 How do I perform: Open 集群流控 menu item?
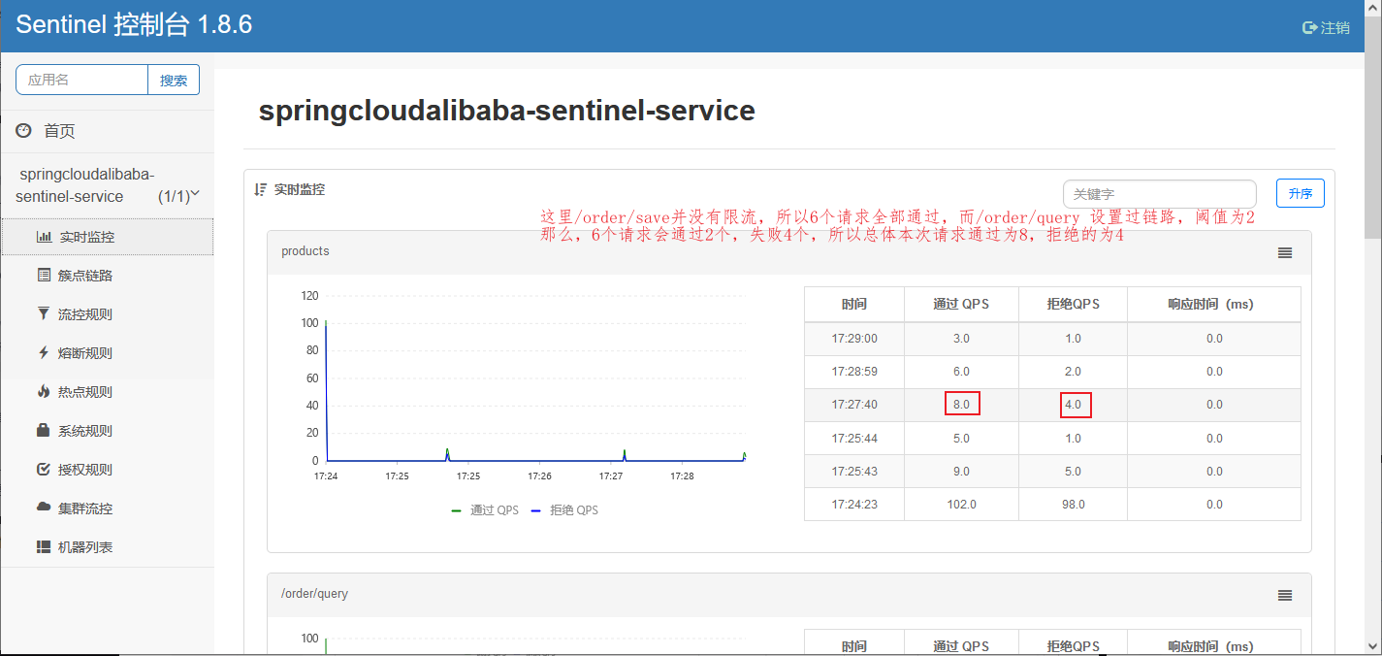107,508
